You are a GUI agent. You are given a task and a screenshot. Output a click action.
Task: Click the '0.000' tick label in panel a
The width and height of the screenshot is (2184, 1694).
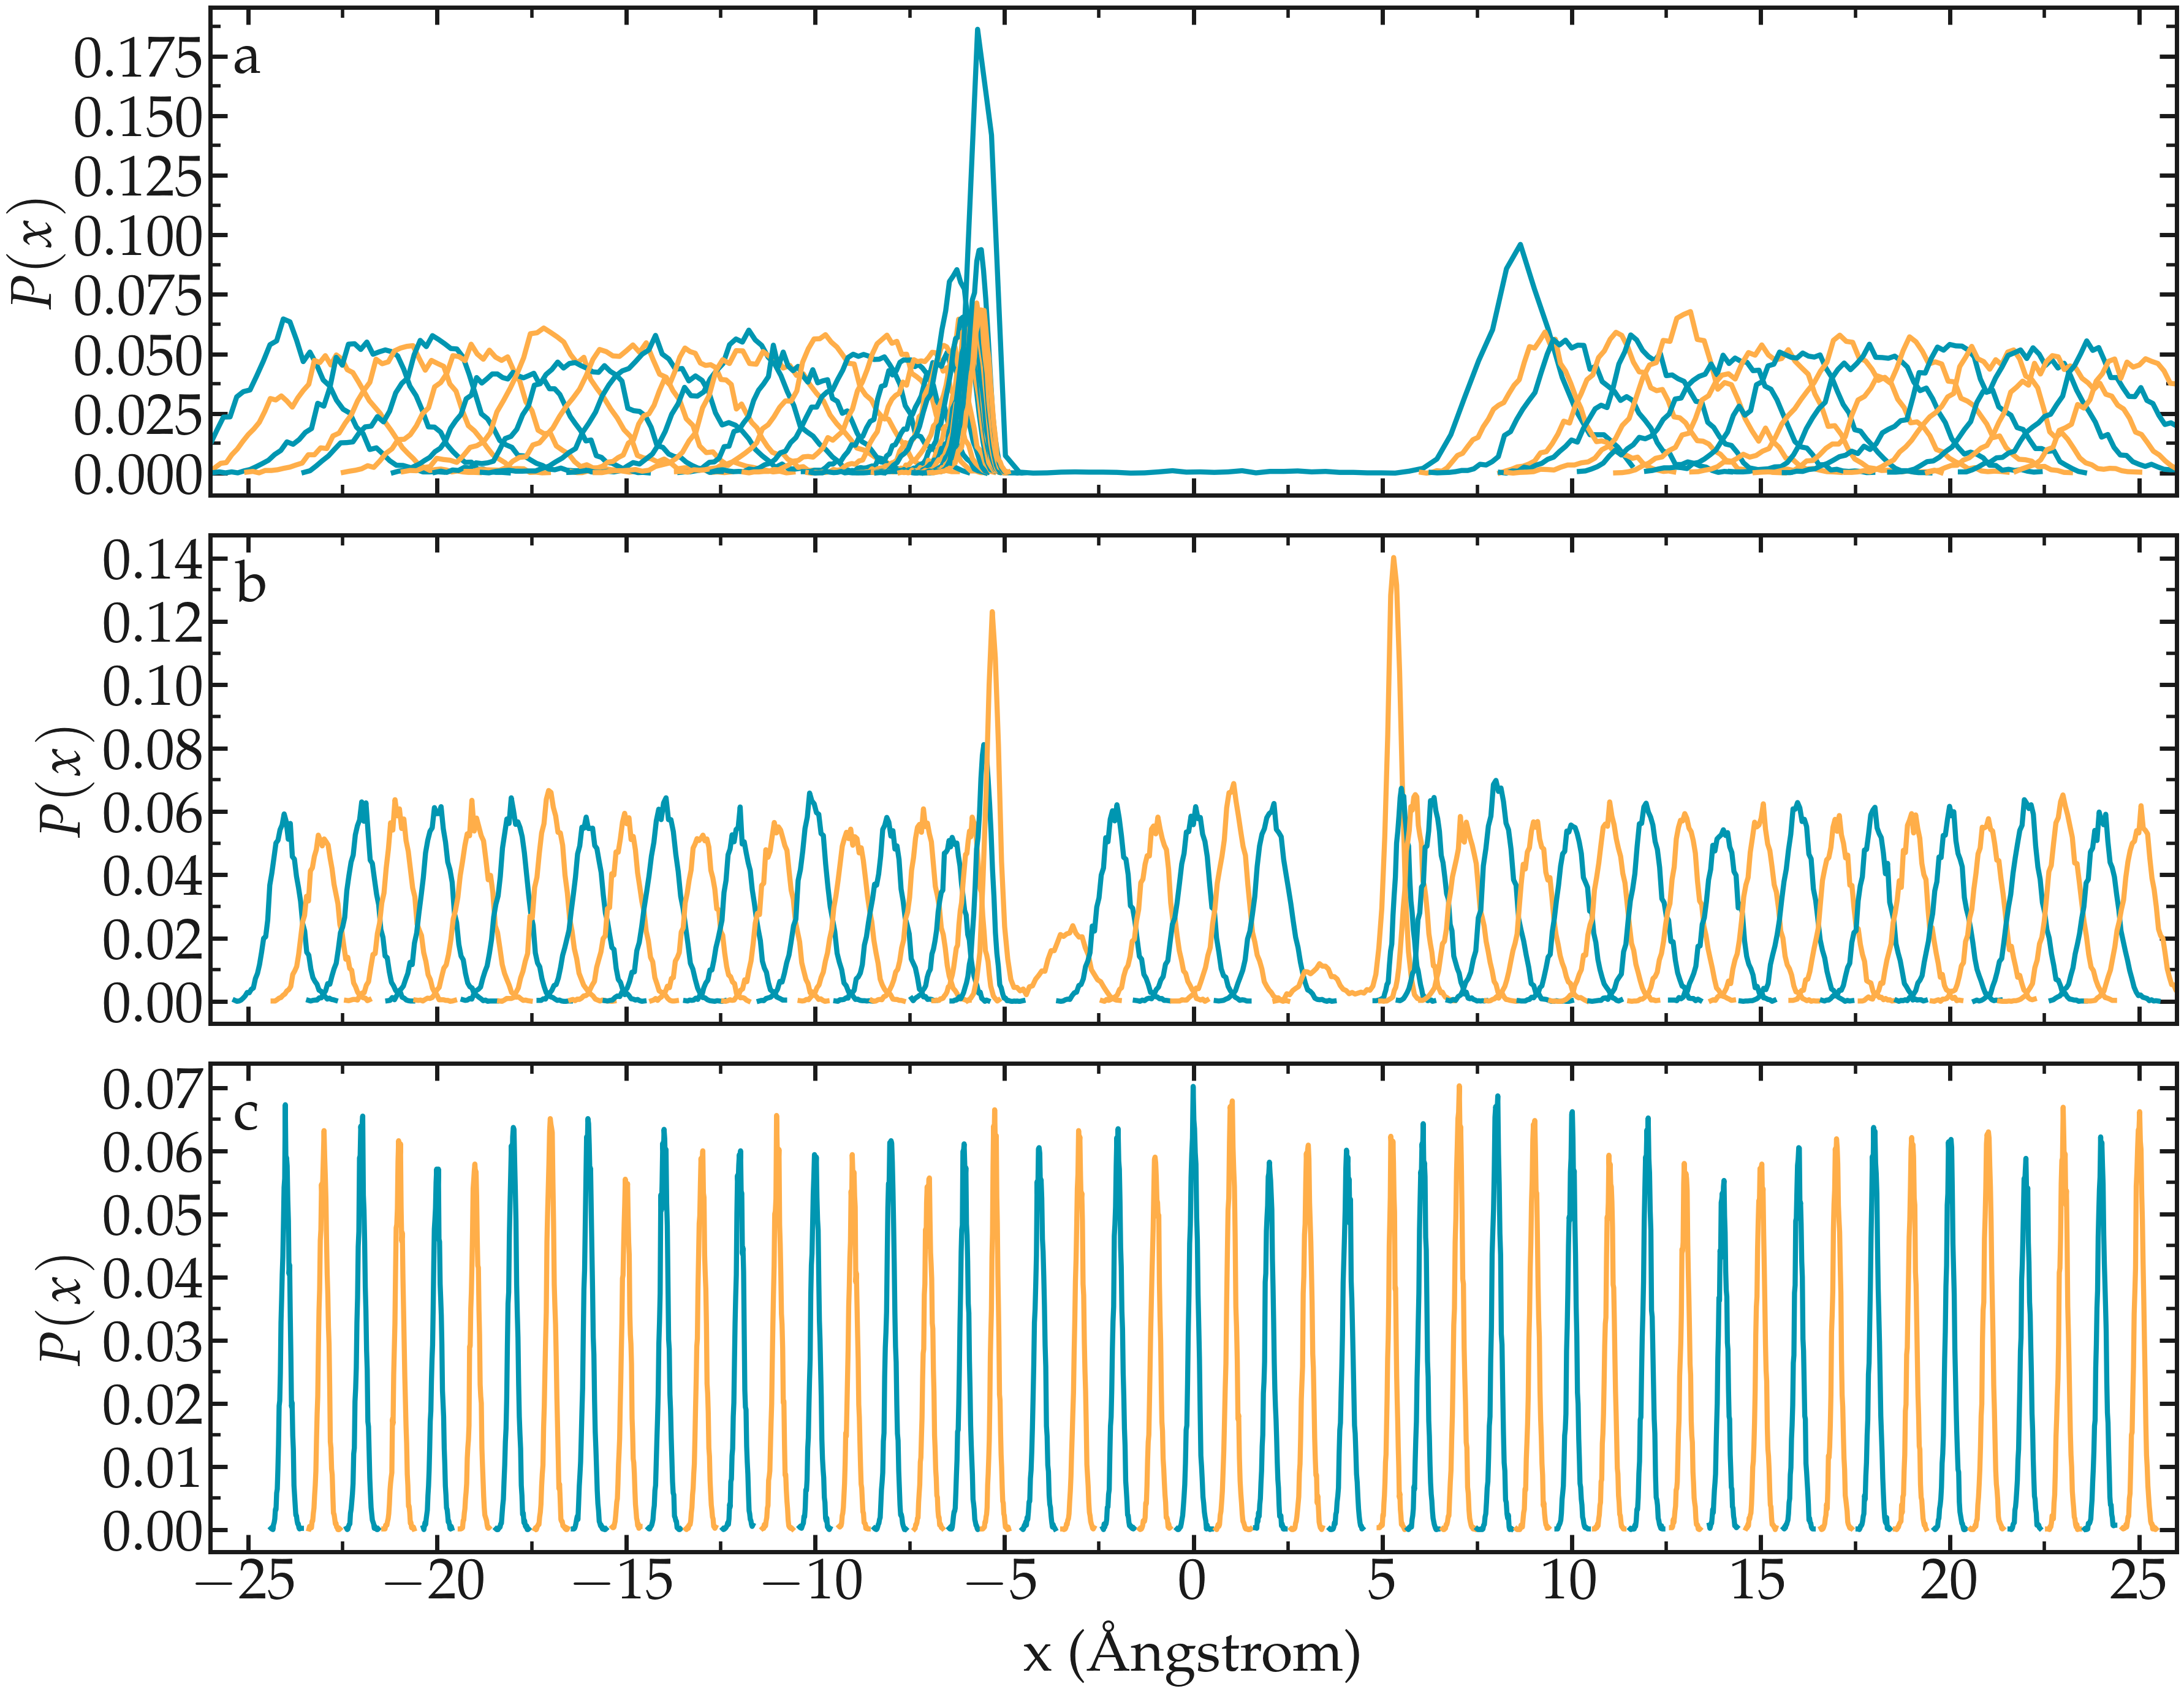click(138, 474)
